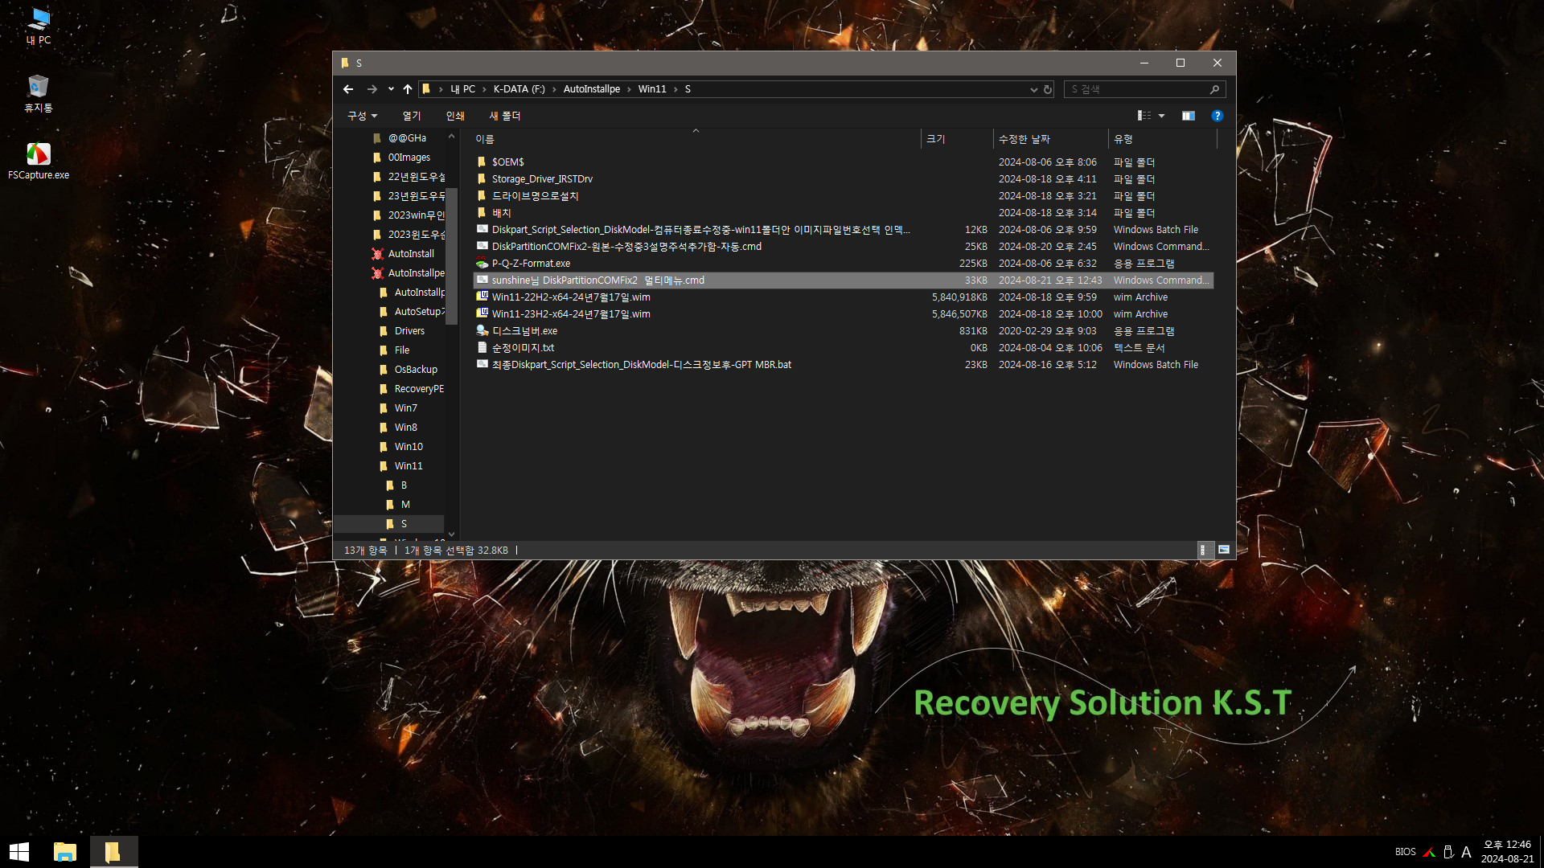The height and width of the screenshot is (868, 1544).
Task: Open Drivers folder in tree
Action: point(409,331)
